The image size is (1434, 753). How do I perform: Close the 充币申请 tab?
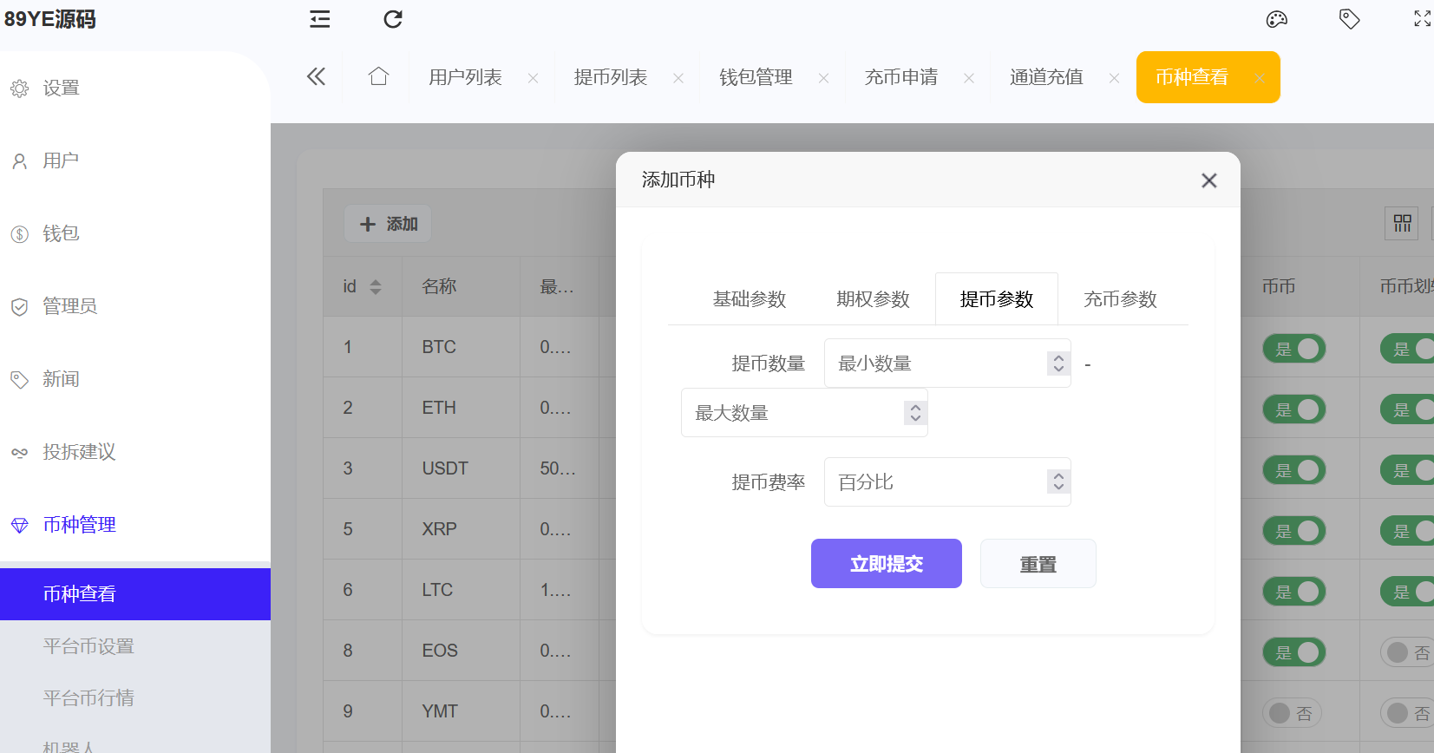point(969,78)
